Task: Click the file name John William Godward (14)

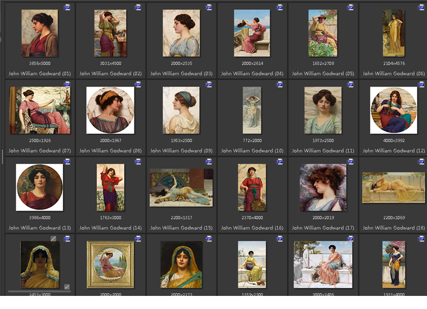Action: coord(110,228)
